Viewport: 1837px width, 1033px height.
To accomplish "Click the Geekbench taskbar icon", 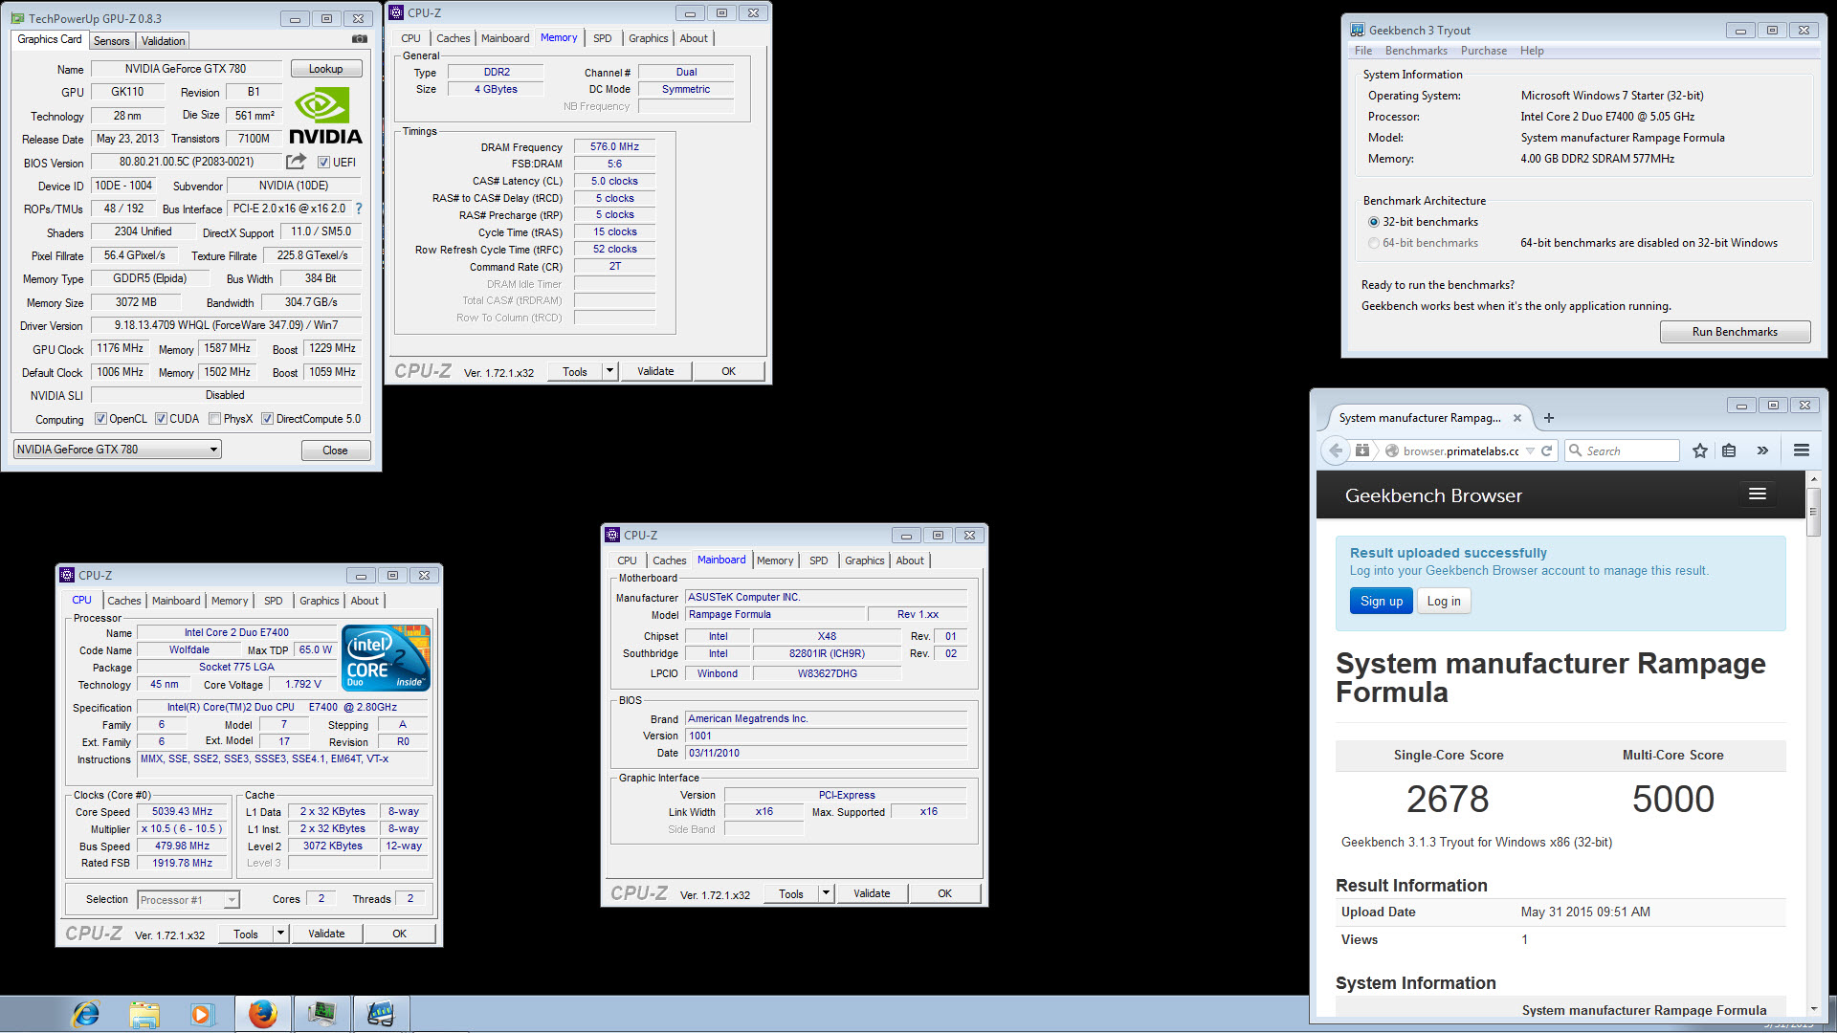I will [x=381, y=1014].
